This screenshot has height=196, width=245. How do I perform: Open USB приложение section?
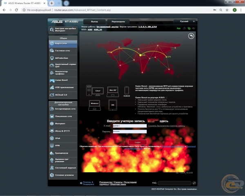coord(63,87)
